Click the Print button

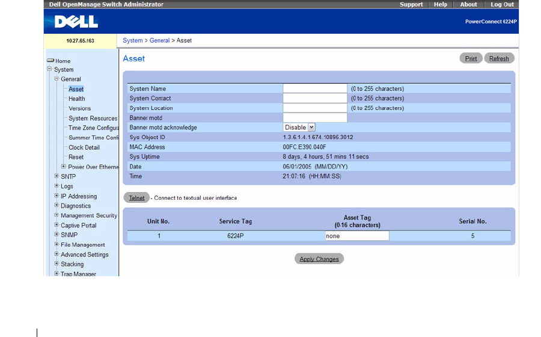(471, 58)
